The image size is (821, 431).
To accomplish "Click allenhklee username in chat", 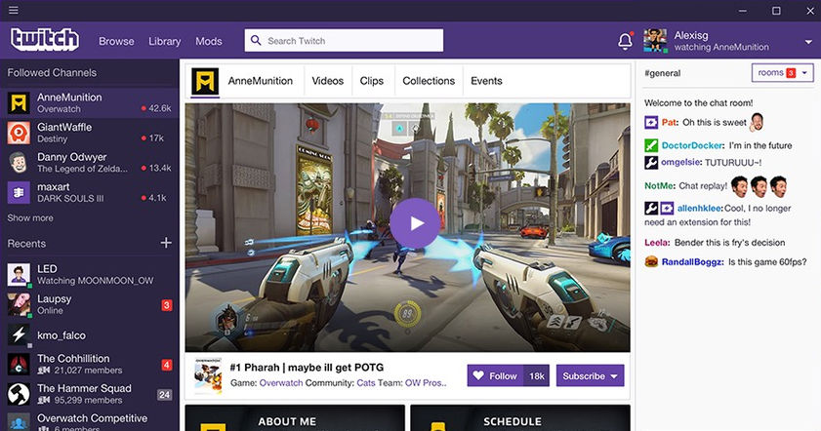I will [x=700, y=208].
